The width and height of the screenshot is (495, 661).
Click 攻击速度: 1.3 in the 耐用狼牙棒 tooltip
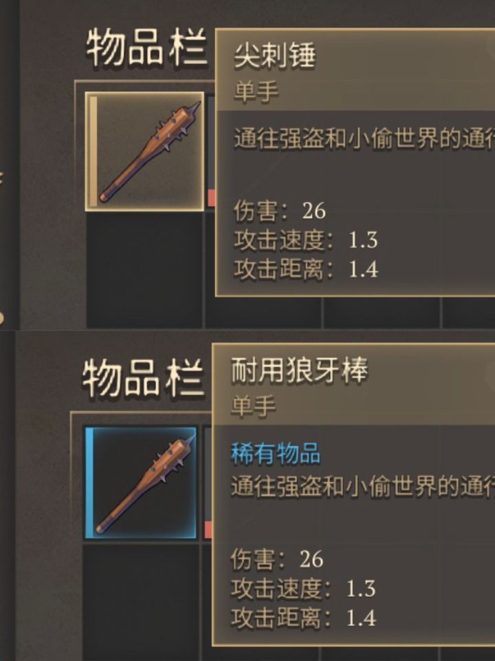[303, 588]
